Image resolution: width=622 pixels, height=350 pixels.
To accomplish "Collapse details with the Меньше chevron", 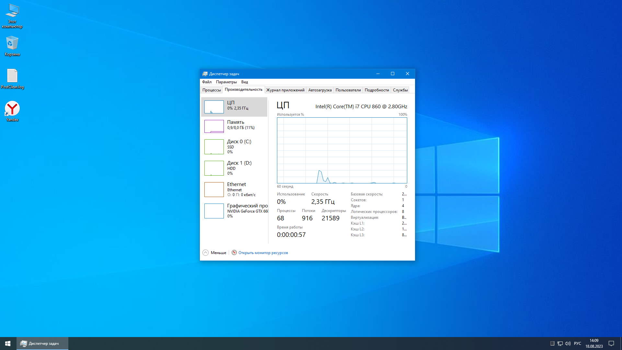I will (x=205, y=252).
